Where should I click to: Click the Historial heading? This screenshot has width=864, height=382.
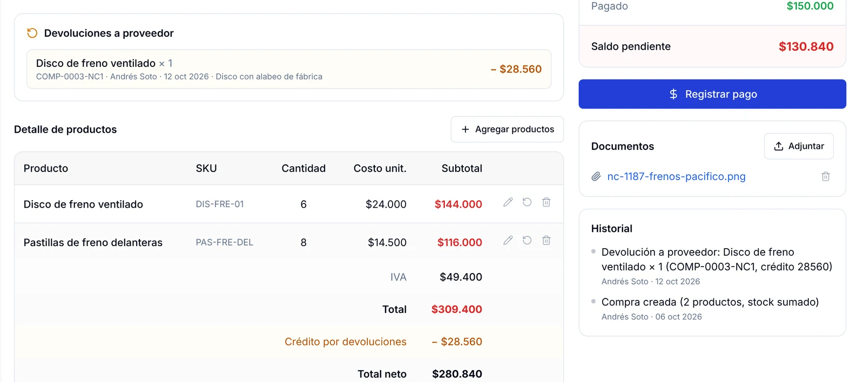[x=612, y=228]
